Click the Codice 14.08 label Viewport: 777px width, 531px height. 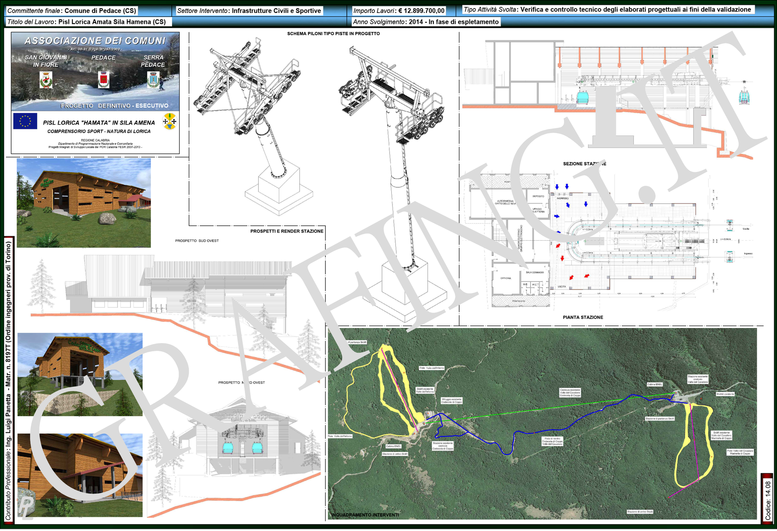click(x=767, y=500)
